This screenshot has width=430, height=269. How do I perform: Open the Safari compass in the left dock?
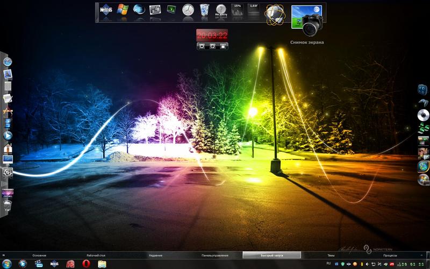point(8,62)
